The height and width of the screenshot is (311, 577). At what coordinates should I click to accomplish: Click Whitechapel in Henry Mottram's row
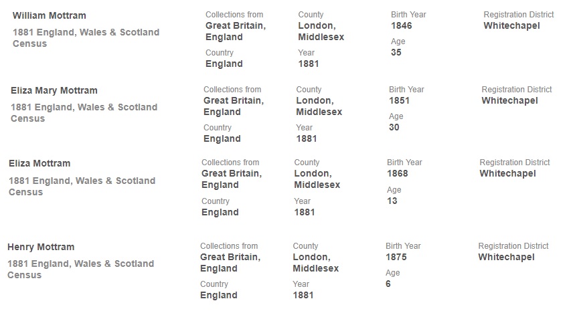coord(506,257)
